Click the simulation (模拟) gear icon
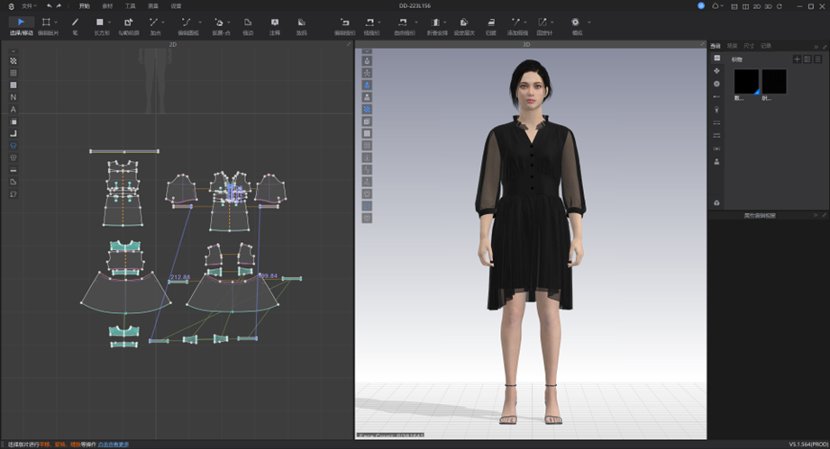The image size is (830, 449). pos(576,22)
